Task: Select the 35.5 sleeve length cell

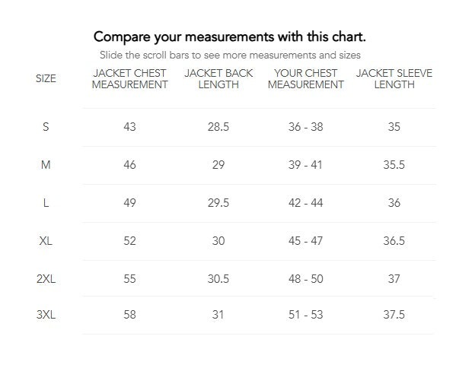Action: [394, 165]
